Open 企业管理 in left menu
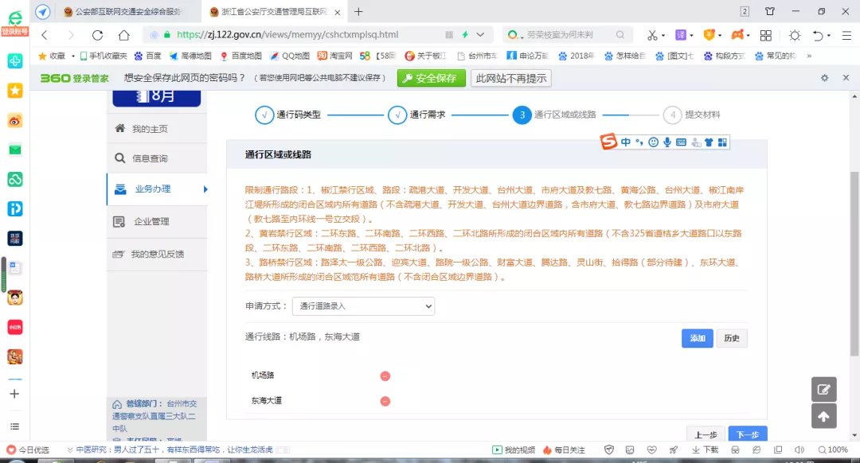The width and height of the screenshot is (860, 463). (x=157, y=221)
